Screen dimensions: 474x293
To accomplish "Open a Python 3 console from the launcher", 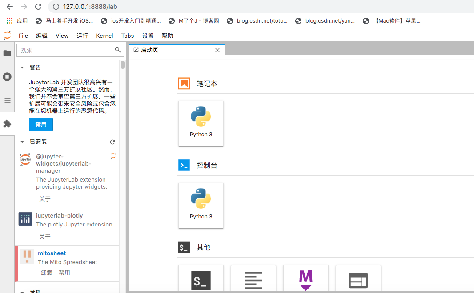I will pyautogui.click(x=201, y=206).
